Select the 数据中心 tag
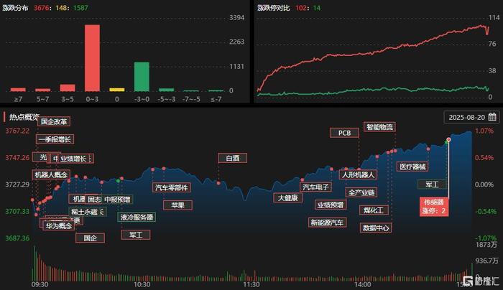Screen dimensions: 503x290 point(376,228)
